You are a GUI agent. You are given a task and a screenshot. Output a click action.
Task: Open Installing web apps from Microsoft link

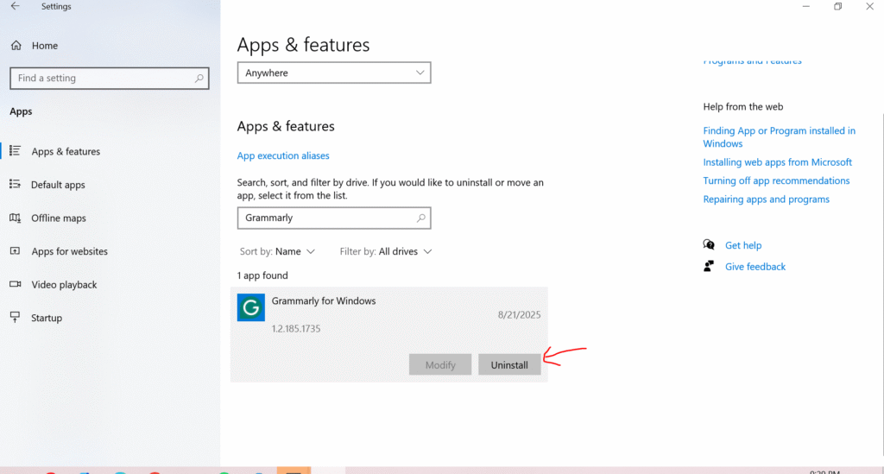tap(777, 162)
